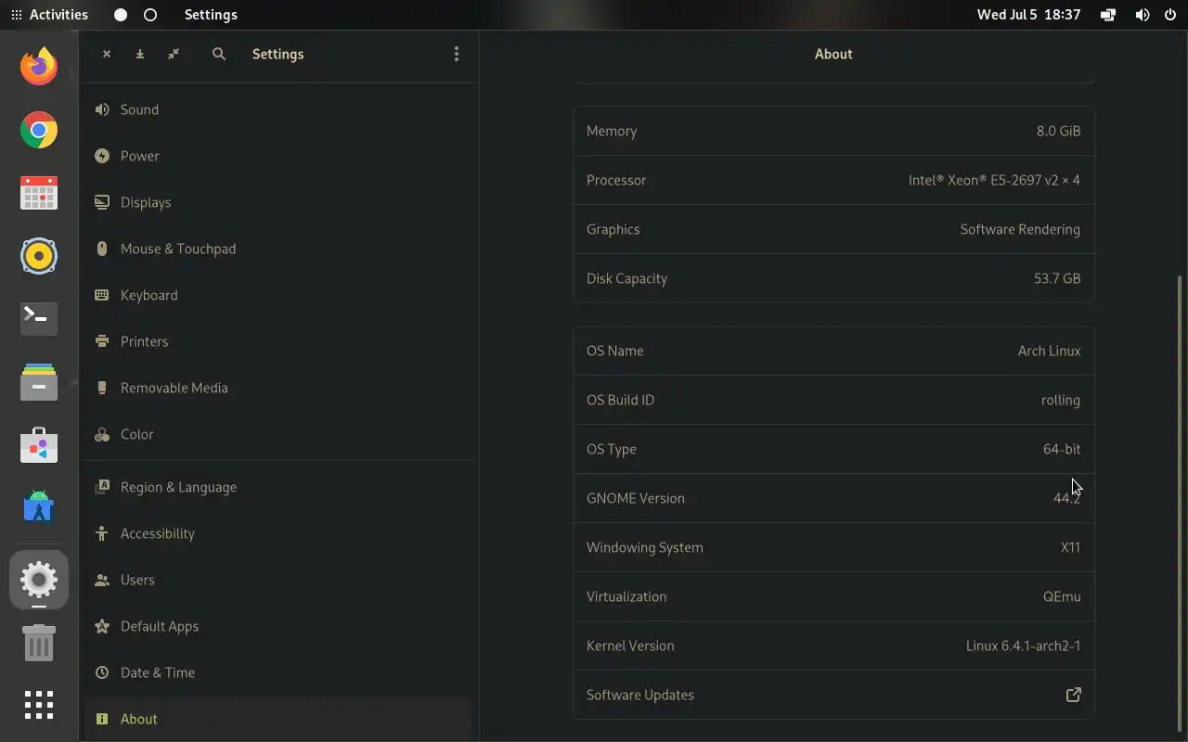The image size is (1188, 742).
Task: Click the shrink arrows icon in Settings header
Action: pos(174,54)
